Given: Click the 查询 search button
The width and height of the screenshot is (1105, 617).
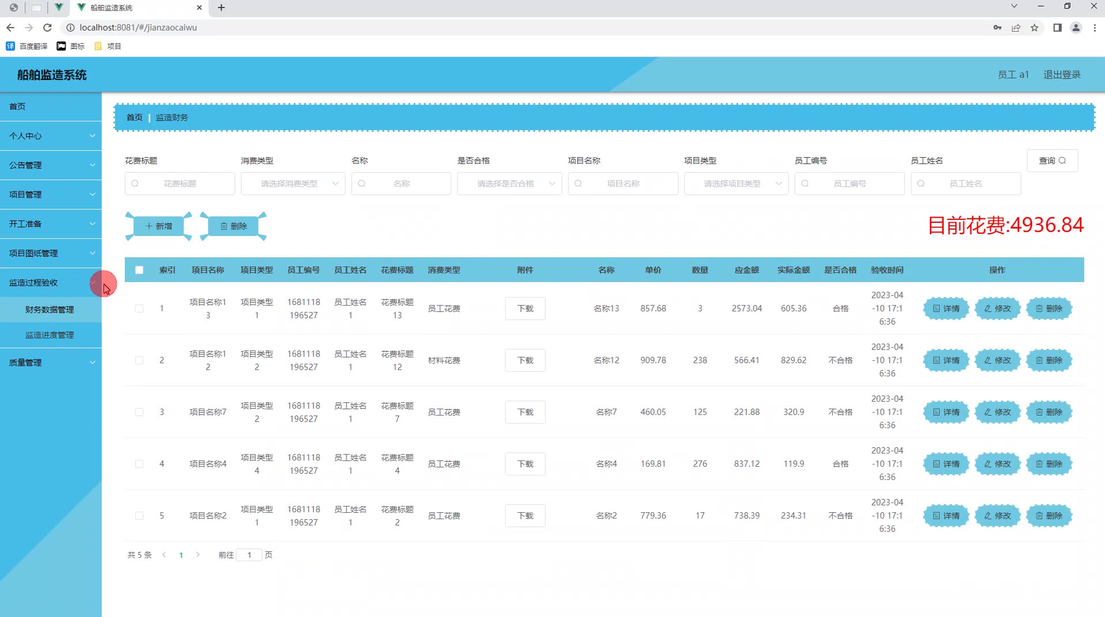Looking at the screenshot, I should (1052, 161).
